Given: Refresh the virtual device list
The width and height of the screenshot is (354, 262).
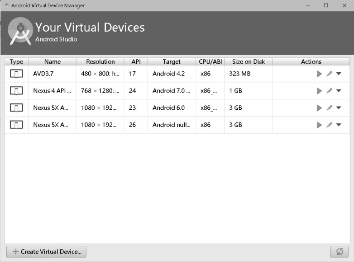Looking at the screenshot, I should pos(340,252).
